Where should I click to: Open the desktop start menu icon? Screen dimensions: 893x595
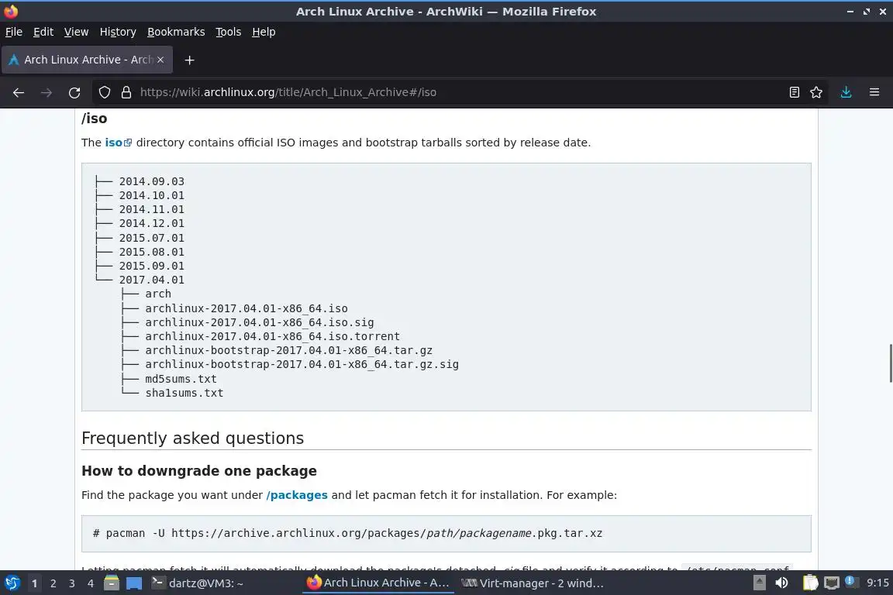(12, 583)
